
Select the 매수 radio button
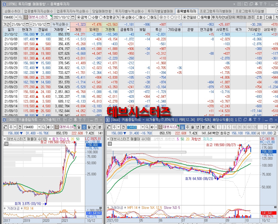(137, 17)
